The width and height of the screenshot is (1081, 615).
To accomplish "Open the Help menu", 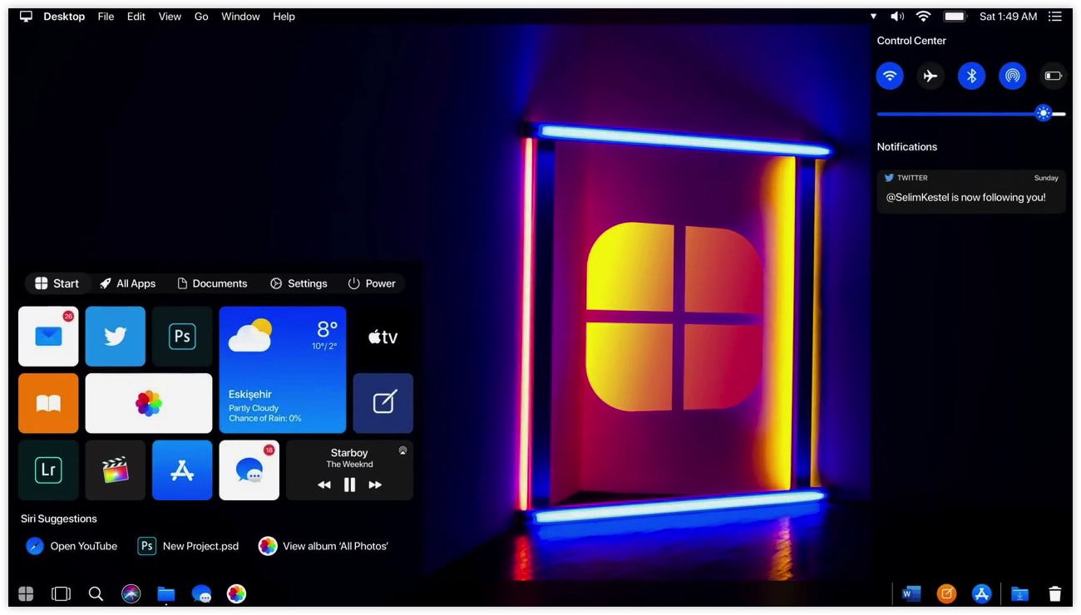I will (284, 17).
